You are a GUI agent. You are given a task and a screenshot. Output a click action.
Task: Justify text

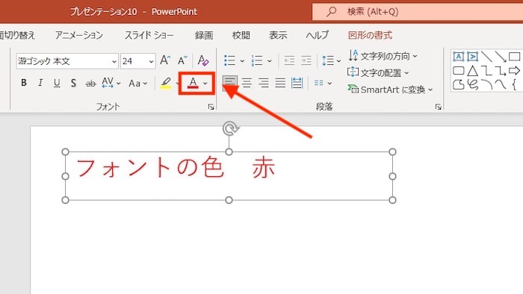click(x=280, y=83)
